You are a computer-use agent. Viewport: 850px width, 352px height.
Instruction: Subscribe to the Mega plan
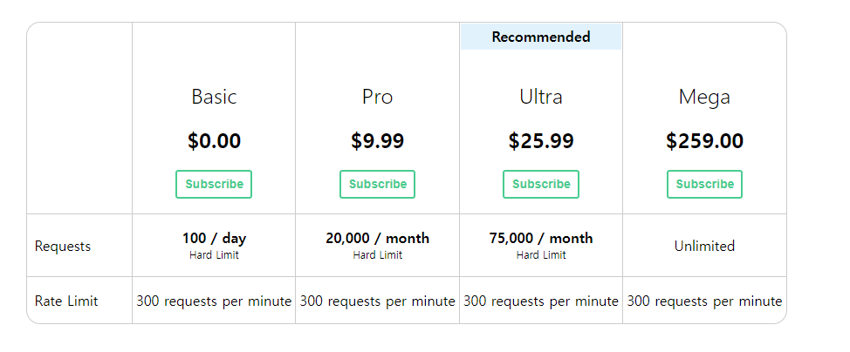(704, 185)
